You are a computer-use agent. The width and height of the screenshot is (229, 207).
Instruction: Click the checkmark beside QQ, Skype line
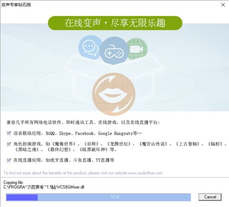click(x=9, y=133)
